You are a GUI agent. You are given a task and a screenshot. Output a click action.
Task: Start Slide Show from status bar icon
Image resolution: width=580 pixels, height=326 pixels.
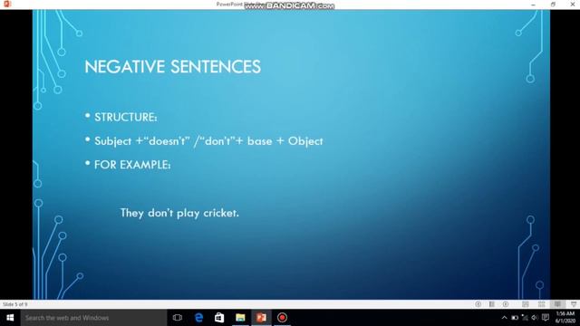coord(574,304)
